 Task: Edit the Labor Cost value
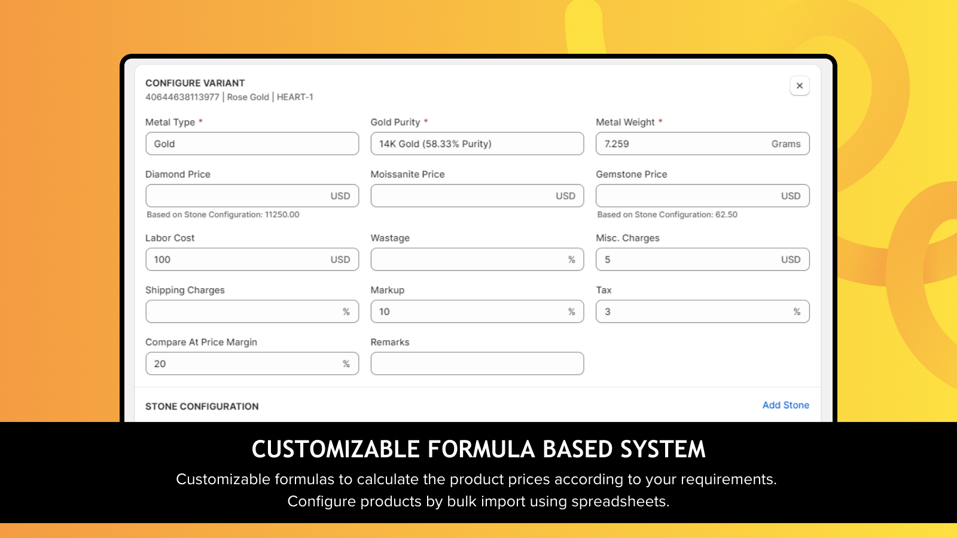(x=239, y=259)
